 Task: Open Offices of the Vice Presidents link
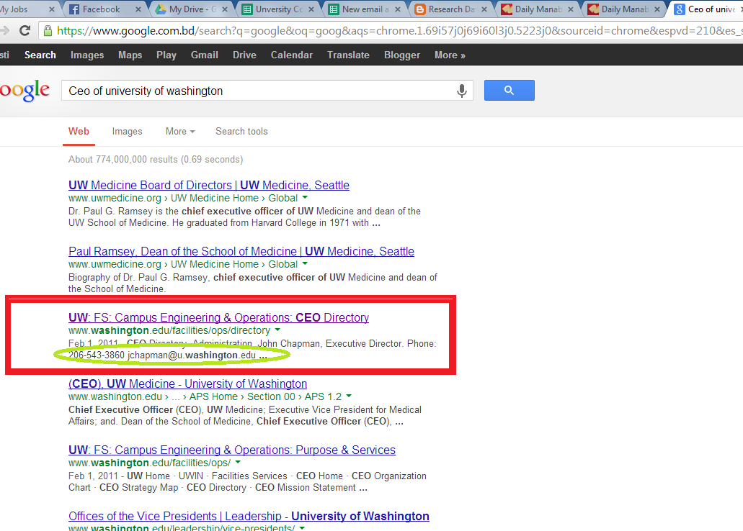point(249,517)
